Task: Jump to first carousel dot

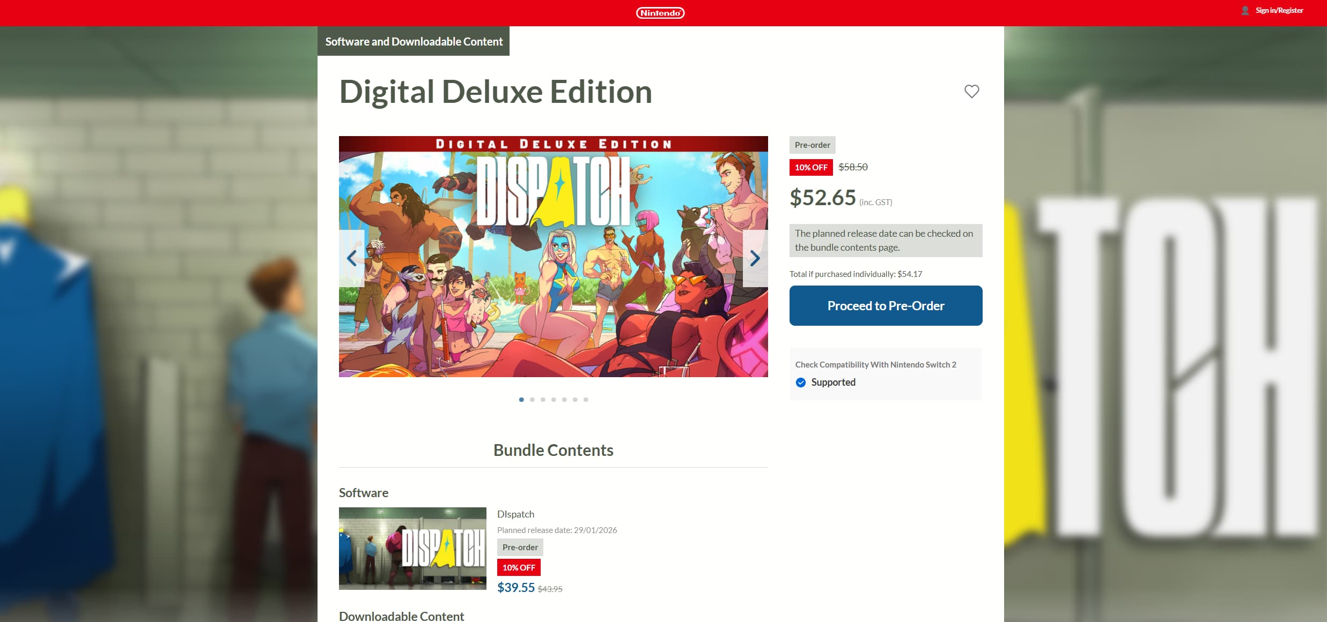Action: point(521,400)
